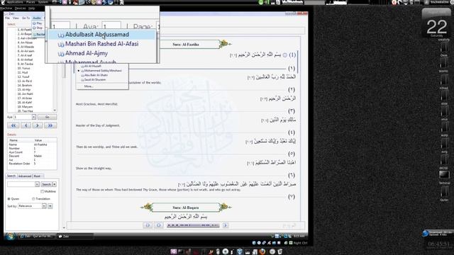Click into the search text field
This screenshot has height=255, width=454.
click(21, 184)
